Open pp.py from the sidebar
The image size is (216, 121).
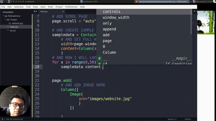[x=13, y=31]
